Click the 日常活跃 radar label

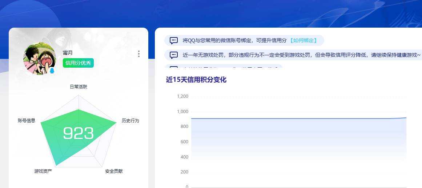pos(79,87)
